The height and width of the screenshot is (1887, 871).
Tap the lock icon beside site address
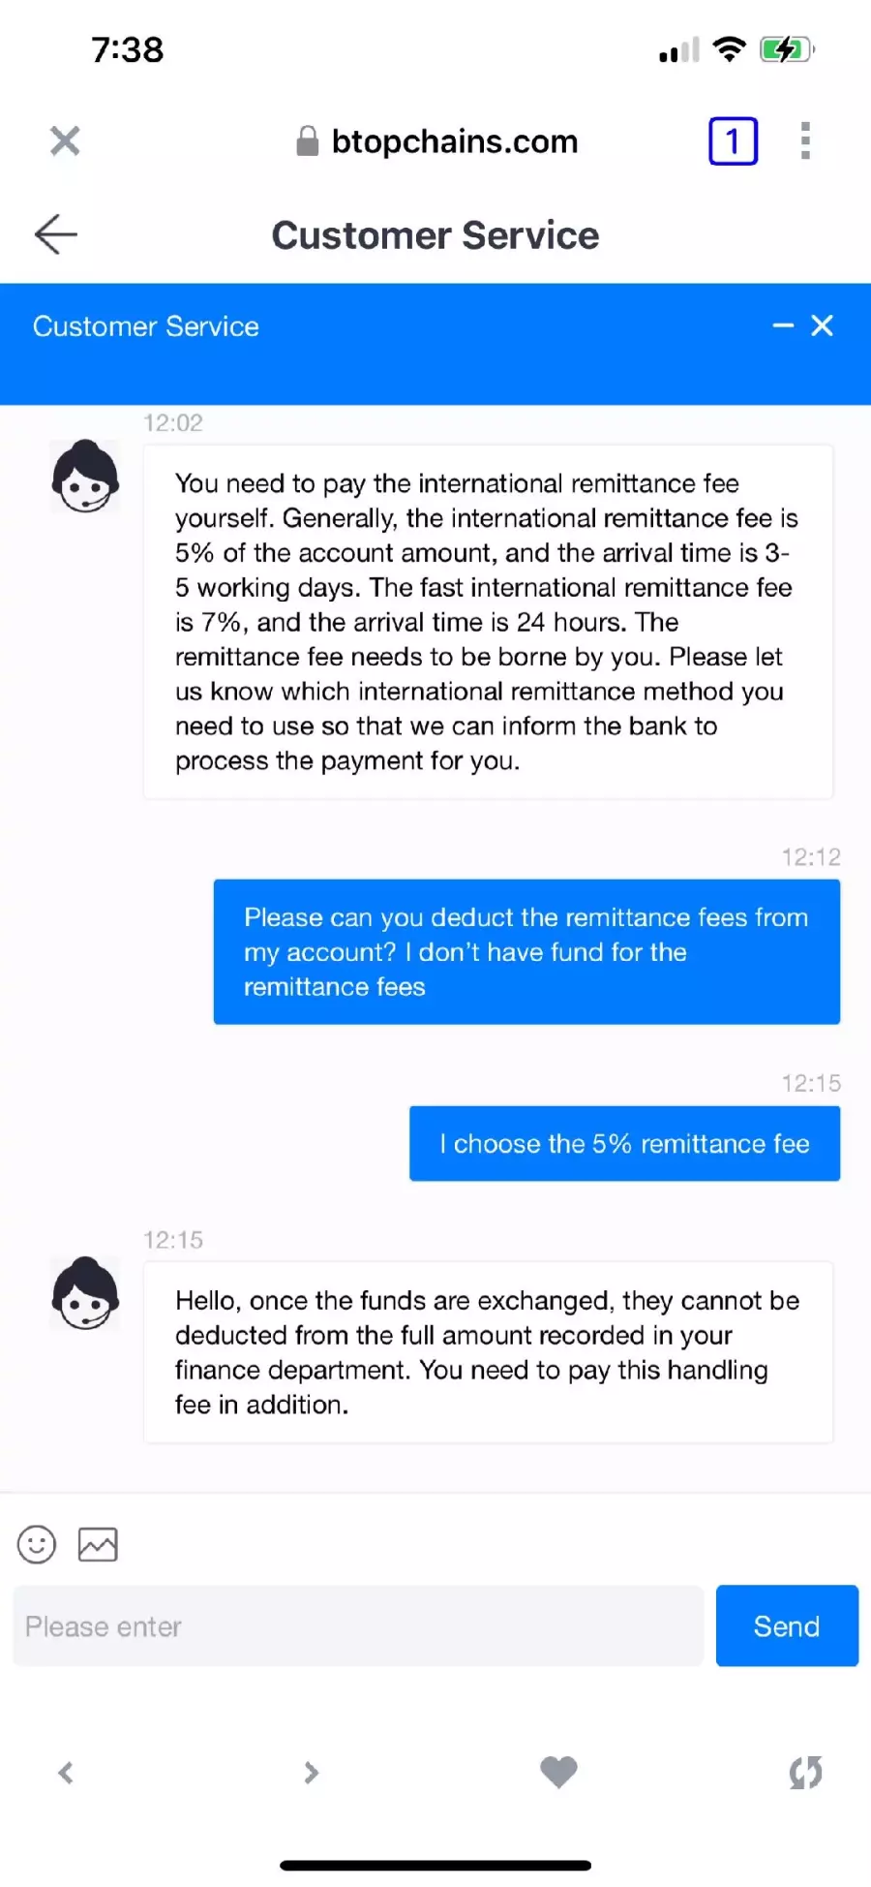(x=307, y=141)
